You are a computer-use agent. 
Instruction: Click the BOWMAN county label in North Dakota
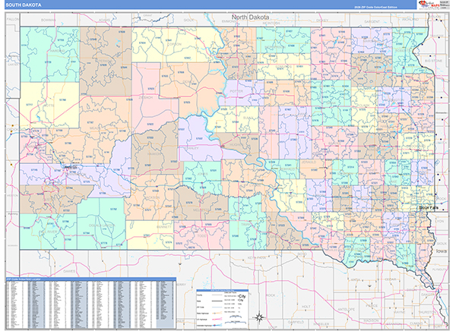[x=49, y=20]
